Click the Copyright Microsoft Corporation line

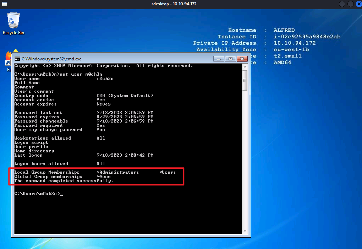[104, 66]
